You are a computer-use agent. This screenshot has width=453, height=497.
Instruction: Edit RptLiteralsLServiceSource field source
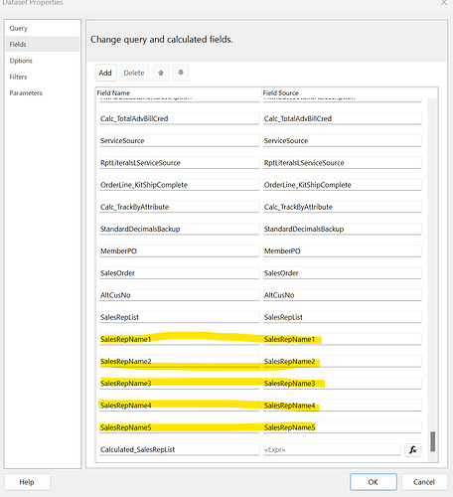343,163
